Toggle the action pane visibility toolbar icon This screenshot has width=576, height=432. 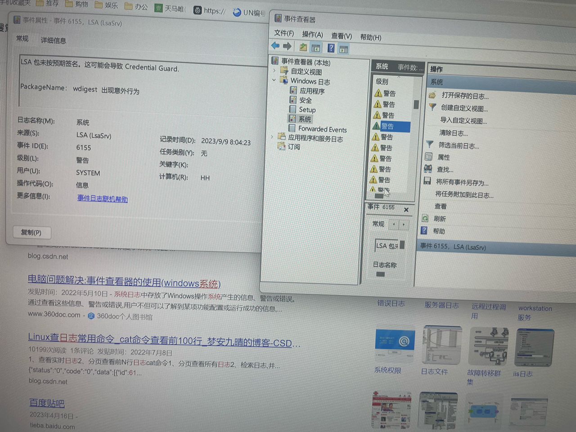click(x=344, y=49)
